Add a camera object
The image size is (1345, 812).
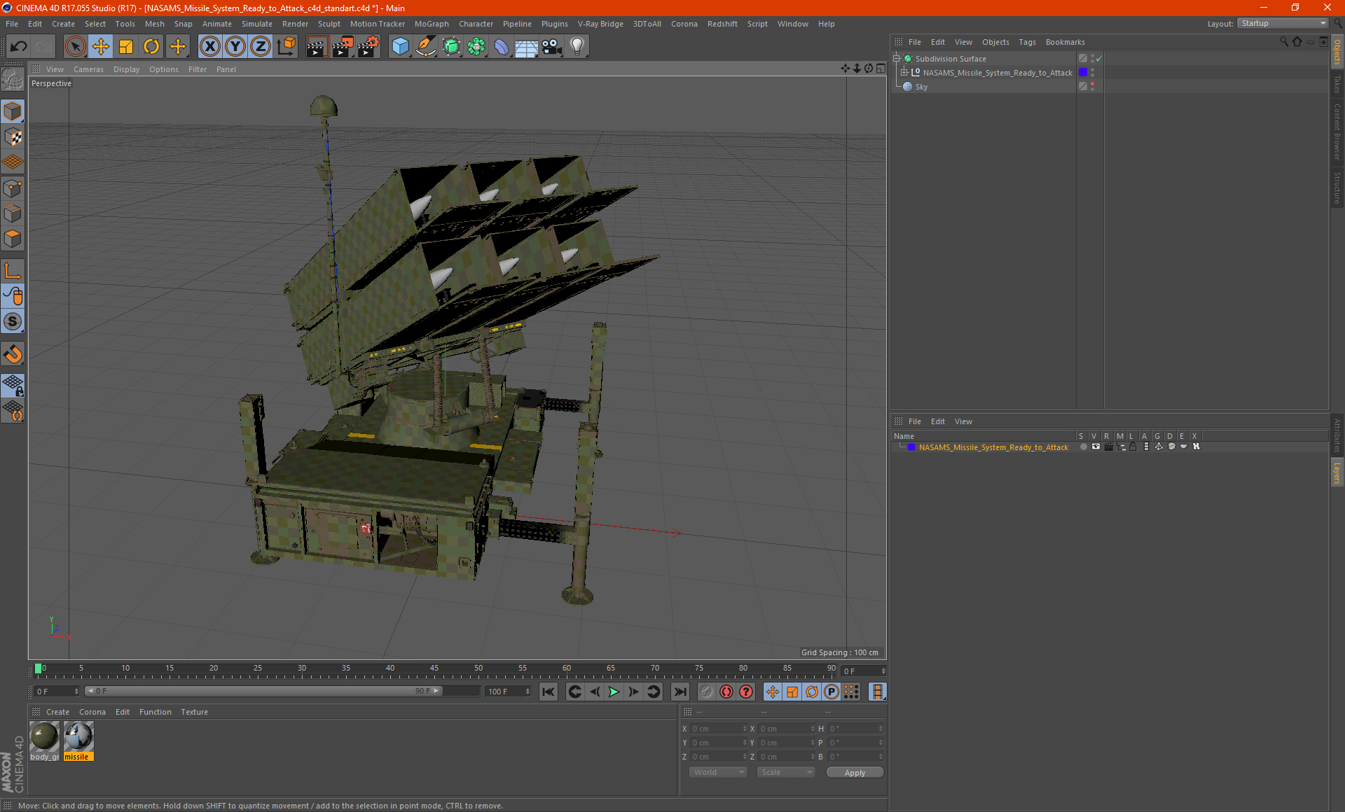tap(552, 47)
